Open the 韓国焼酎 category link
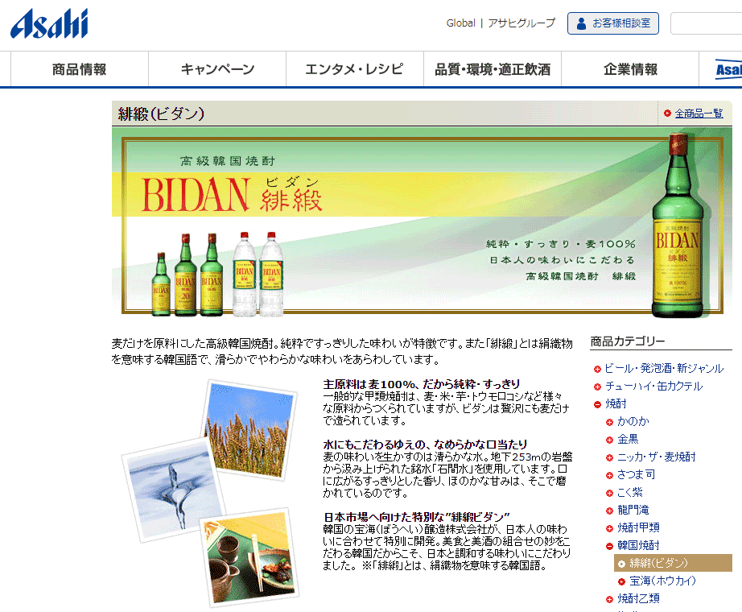Viewport: 742px width, 612px height. [x=638, y=545]
